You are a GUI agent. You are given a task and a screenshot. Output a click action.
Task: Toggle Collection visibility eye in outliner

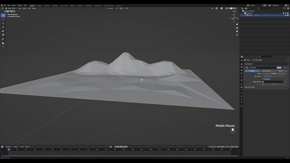(285, 13)
